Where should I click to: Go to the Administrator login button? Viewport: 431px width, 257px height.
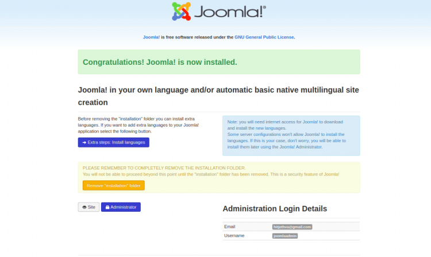[x=121, y=207]
